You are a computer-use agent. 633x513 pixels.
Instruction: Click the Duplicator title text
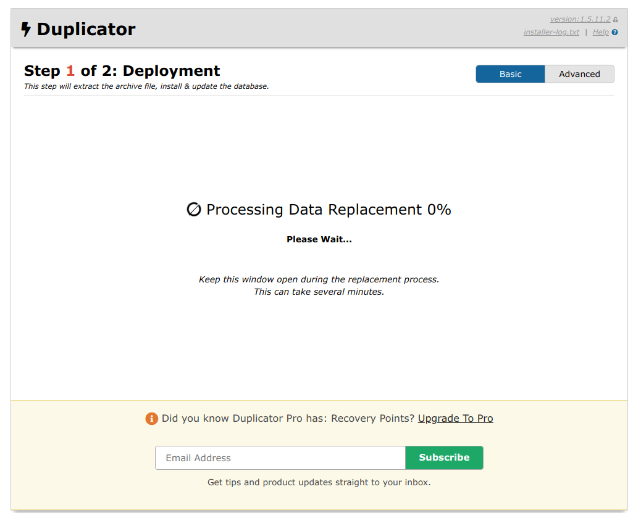click(x=86, y=29)
